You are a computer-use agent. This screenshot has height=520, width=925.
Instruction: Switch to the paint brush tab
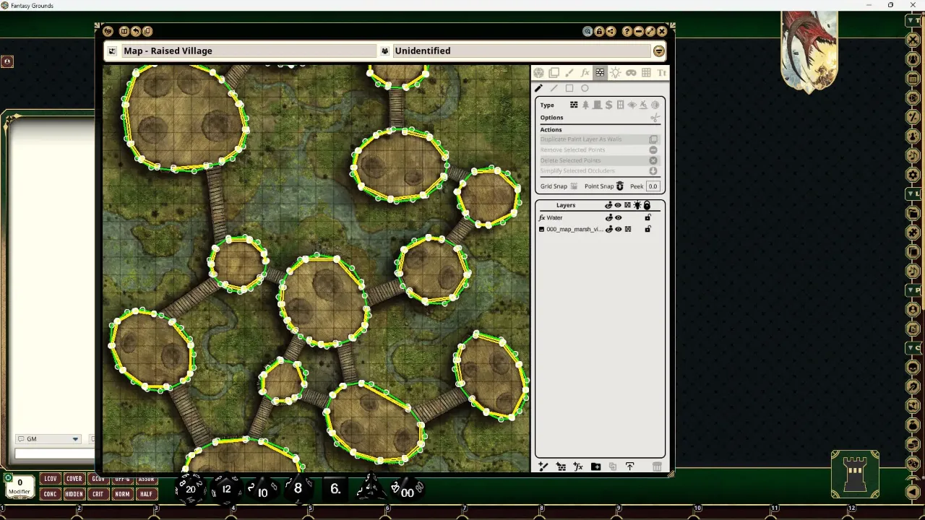pos(569,73)
